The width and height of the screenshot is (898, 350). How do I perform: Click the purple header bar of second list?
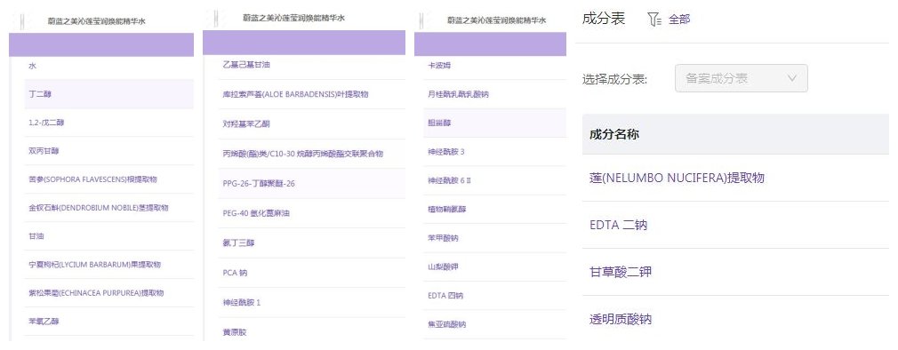tap(304, 43)
